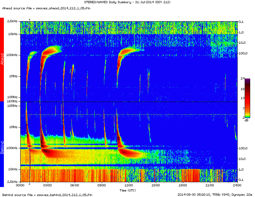The width and height of the screenshot is (255, 197).
Task: Click the 06:00 time axis label
Action: pyautogui.click(x=75, y=185)
